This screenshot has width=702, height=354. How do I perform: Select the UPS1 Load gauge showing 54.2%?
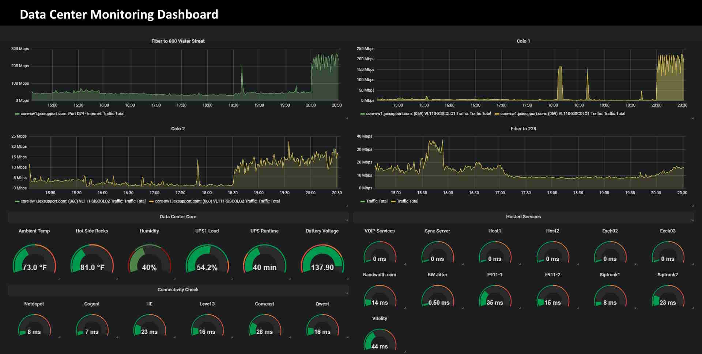click(x=207, y=259)
